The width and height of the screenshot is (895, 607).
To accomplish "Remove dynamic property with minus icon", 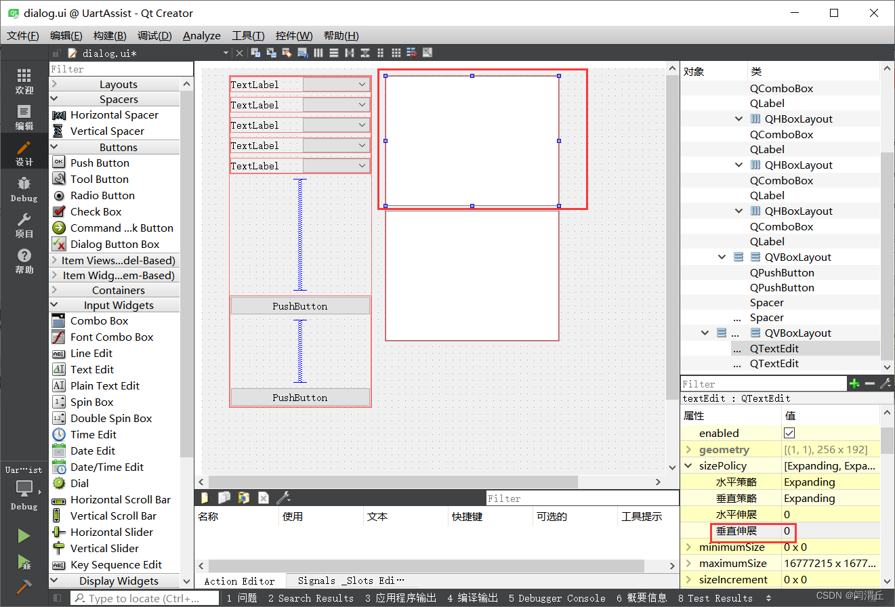I will point(870,384).
